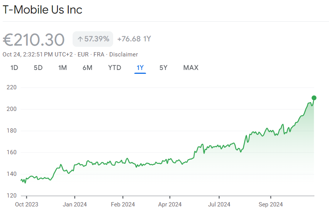Click the 120 y-axis label
This screenshot has width=329, height=213.
12,196
